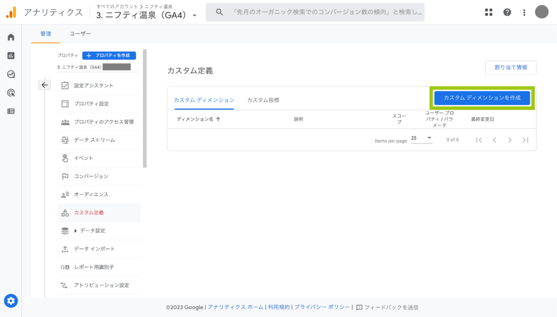This screenshot has width=557, height=317.
Task: Click the search magnifier icon
Action: (x=220, y=12)
